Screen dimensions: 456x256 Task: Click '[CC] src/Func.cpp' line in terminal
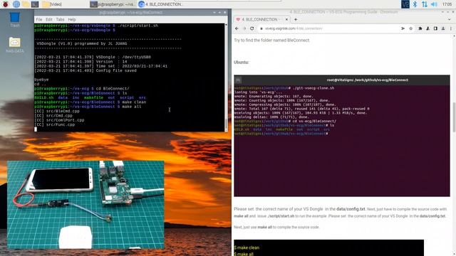click(55, 124)
